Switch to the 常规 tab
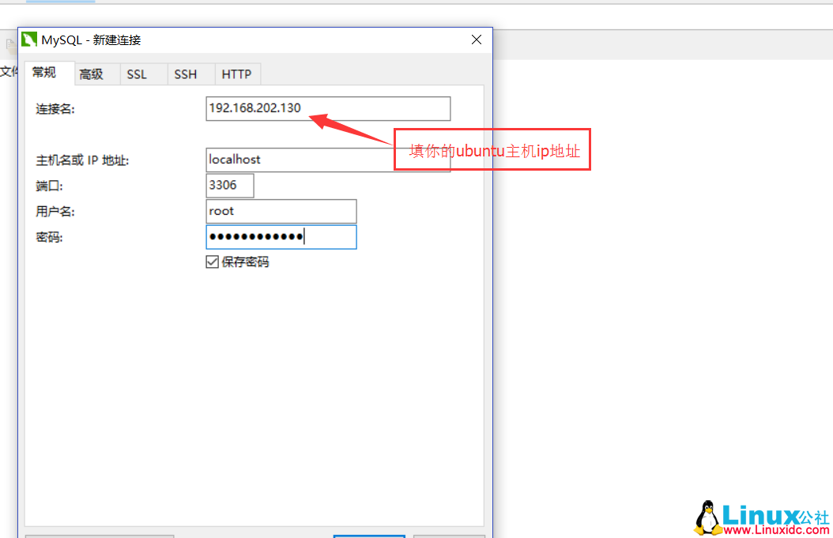 [49, 73]
